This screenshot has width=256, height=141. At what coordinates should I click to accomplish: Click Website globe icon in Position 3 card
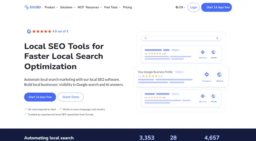(x=213, y=96)
